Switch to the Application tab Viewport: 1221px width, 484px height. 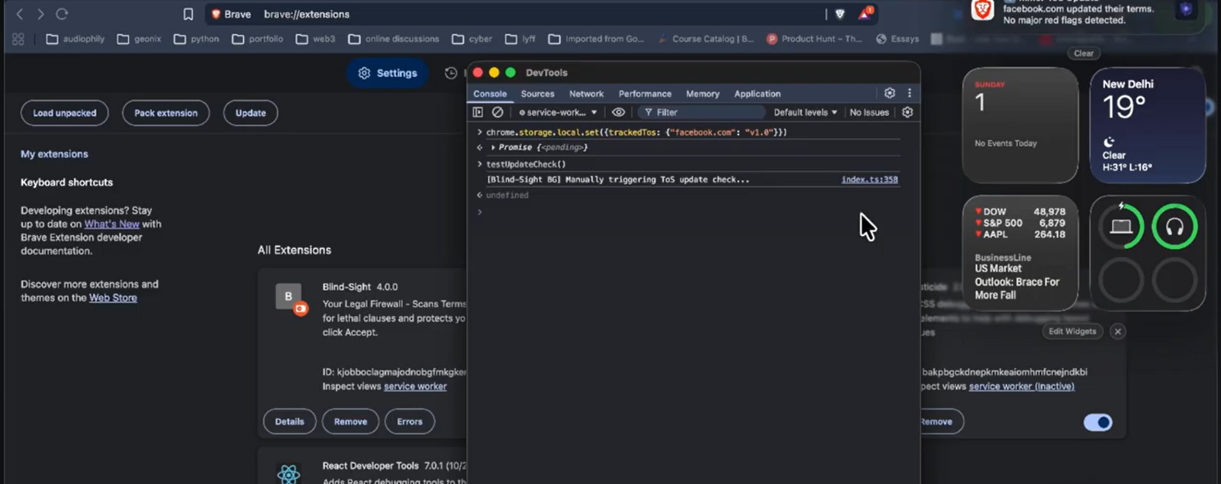(x=757, y=94)
